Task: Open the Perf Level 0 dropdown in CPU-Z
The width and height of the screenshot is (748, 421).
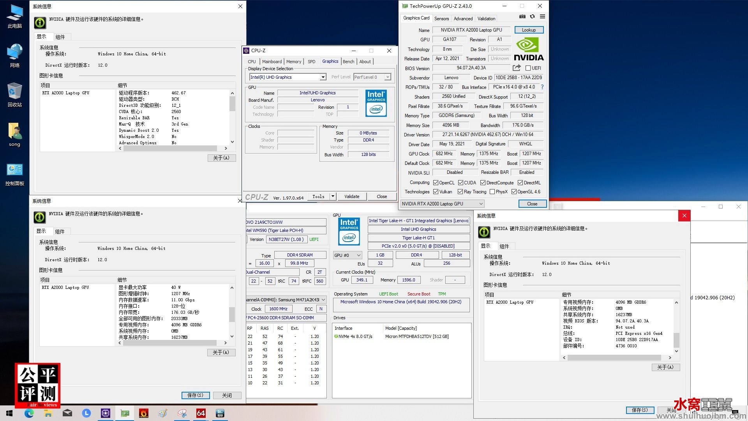Action: 388,77
